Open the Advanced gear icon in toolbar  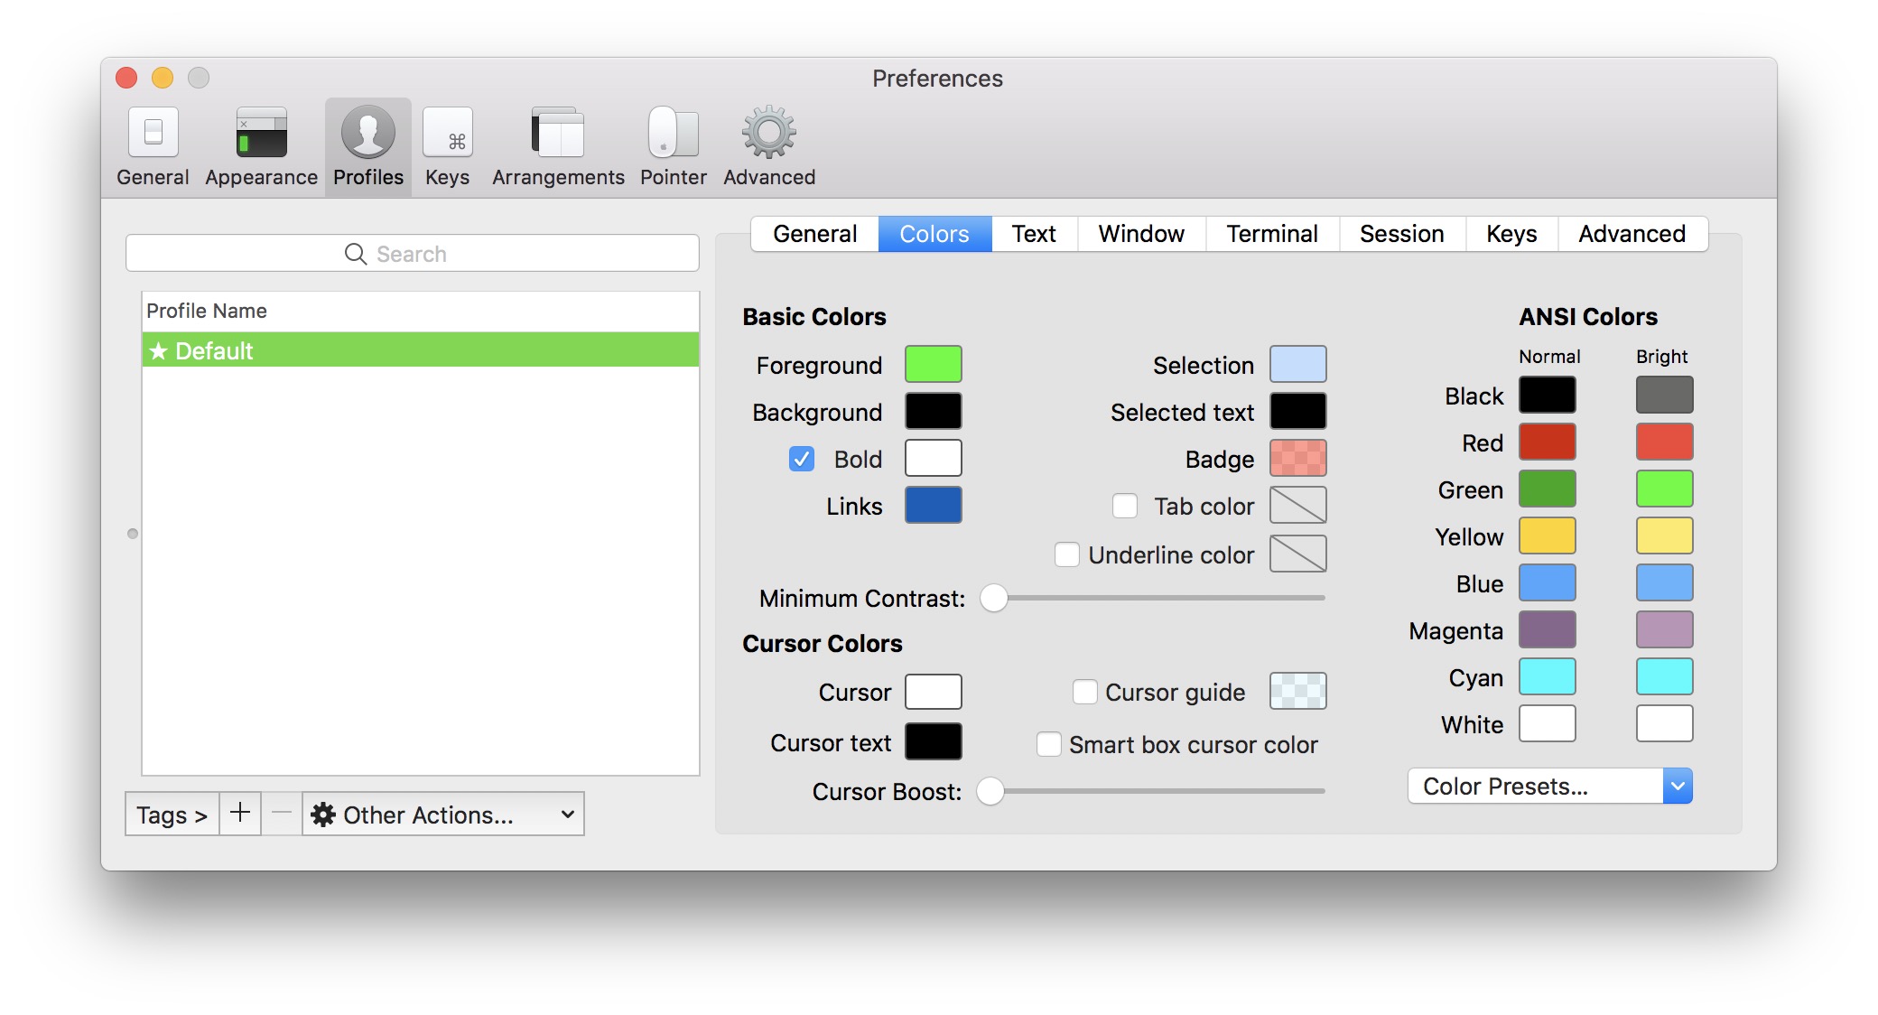point(768,134)
